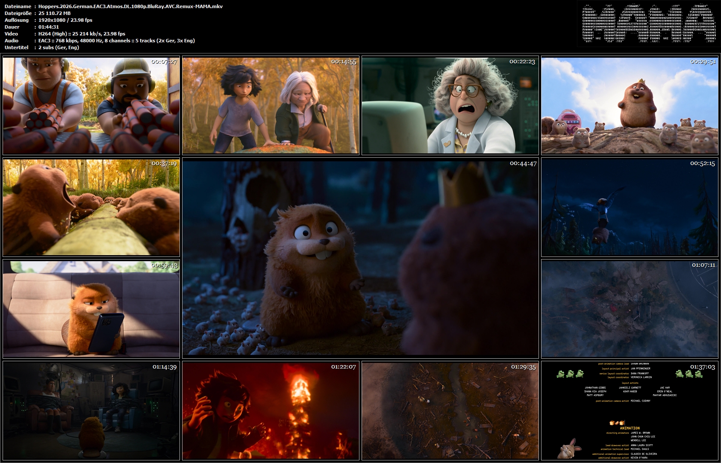Open the dark night thumbnail at 00:52:15

[x=630, y=207]
